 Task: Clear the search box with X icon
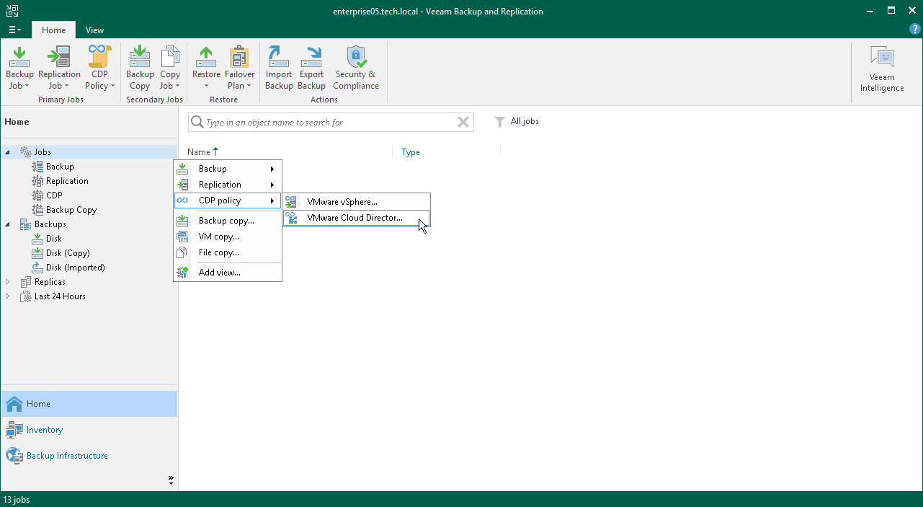click(463, 123)
